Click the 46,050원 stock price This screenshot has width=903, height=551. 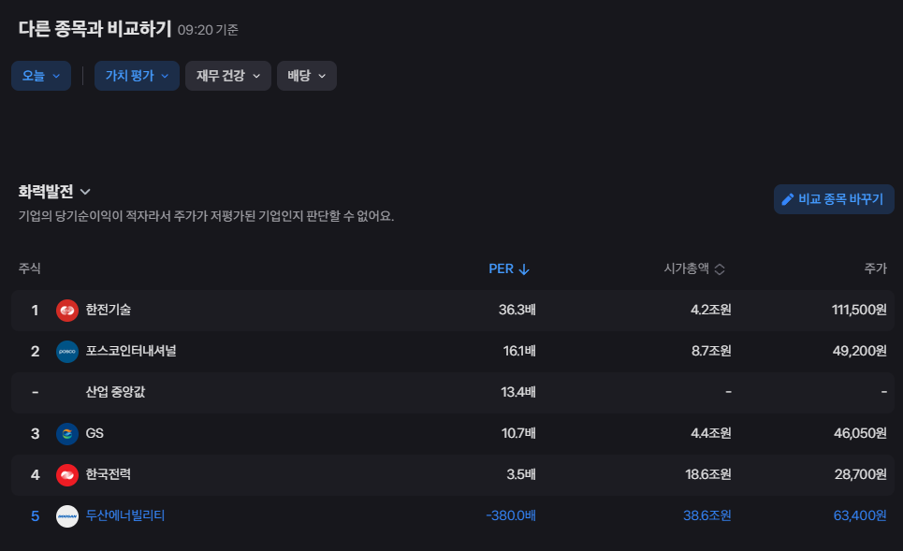click(860, 433)
